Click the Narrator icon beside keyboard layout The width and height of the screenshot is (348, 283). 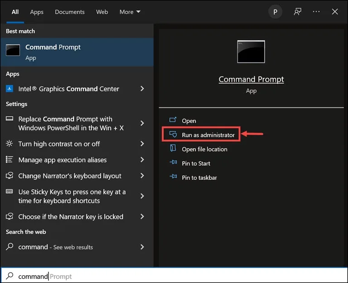click(10, 175)
